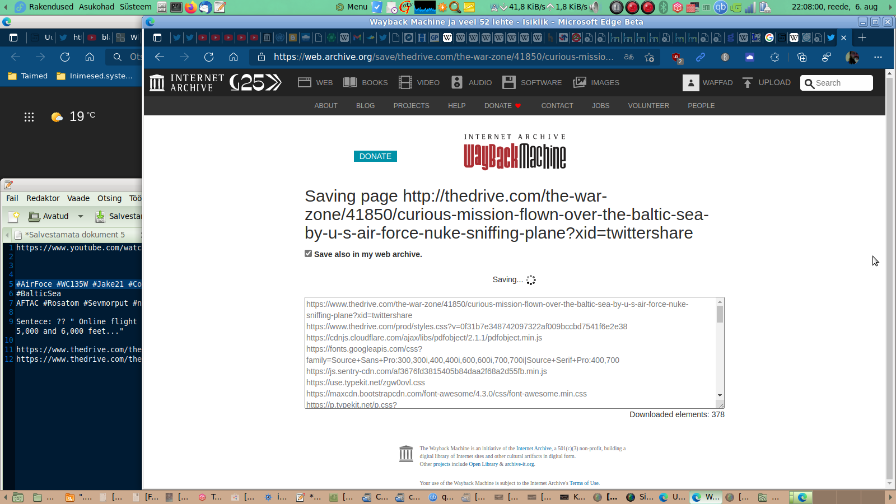Open the PROJECTS link in the sub-navigation

point(412,106)
